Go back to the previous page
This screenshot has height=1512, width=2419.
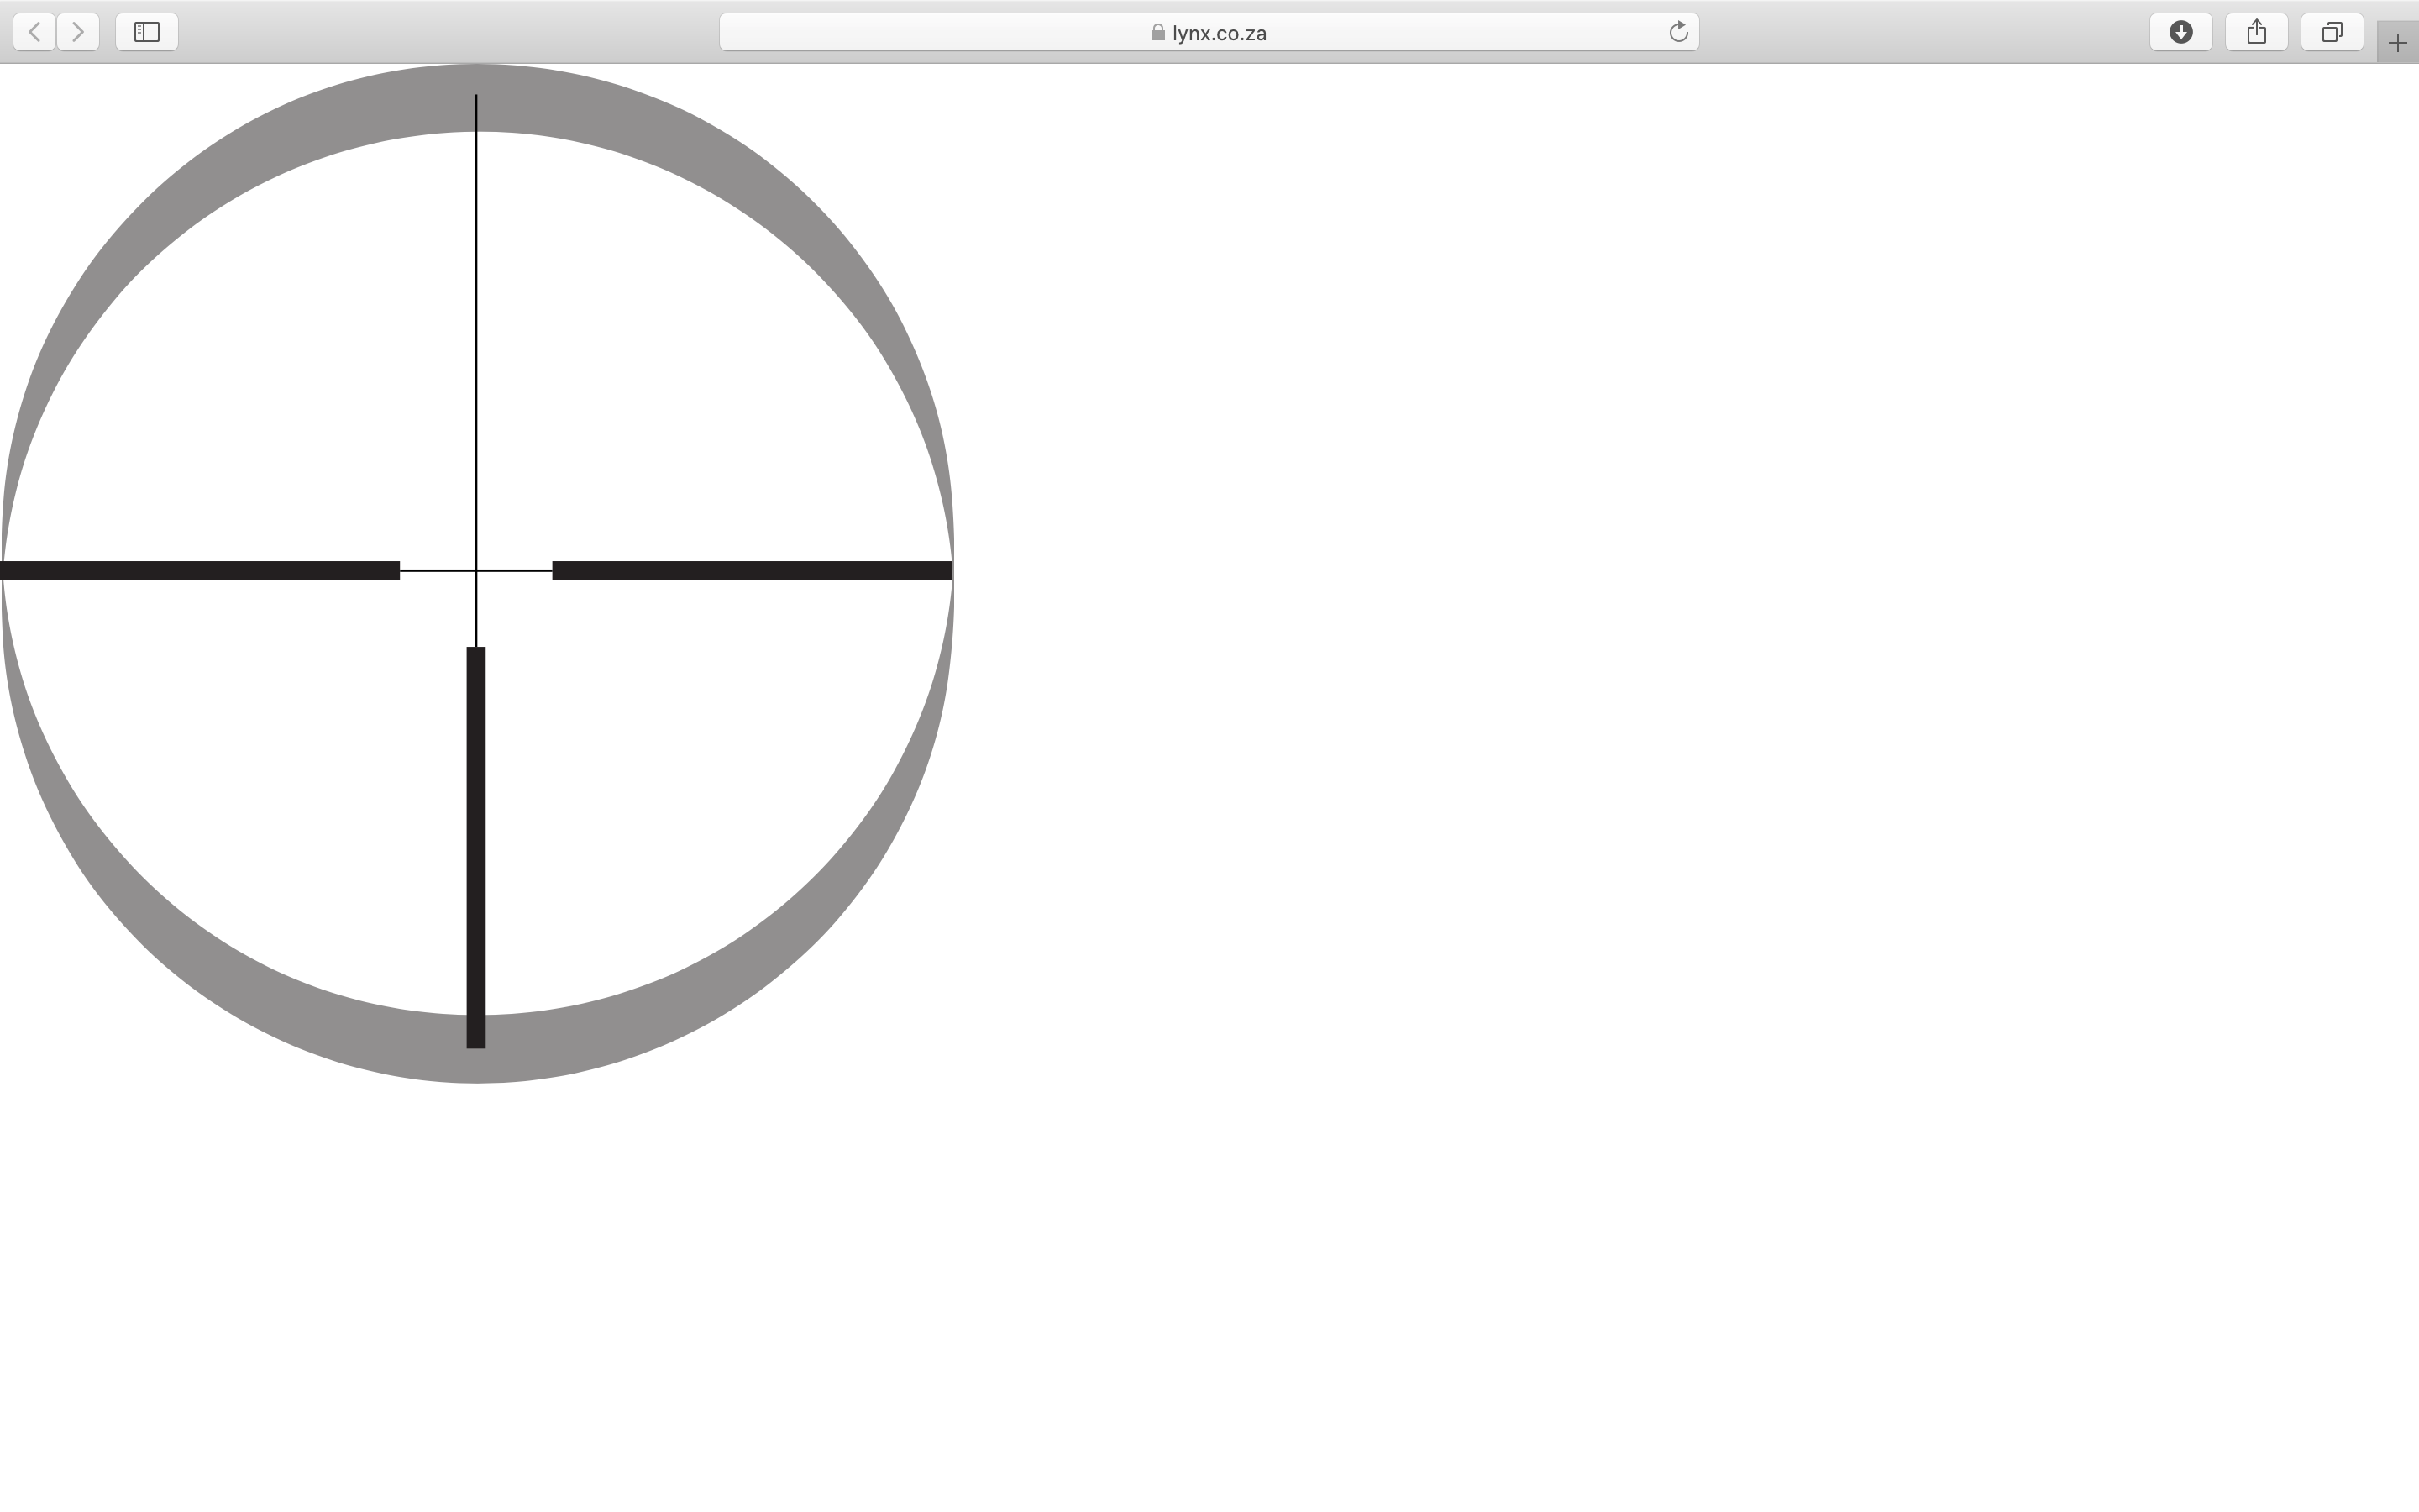[34, 32]
